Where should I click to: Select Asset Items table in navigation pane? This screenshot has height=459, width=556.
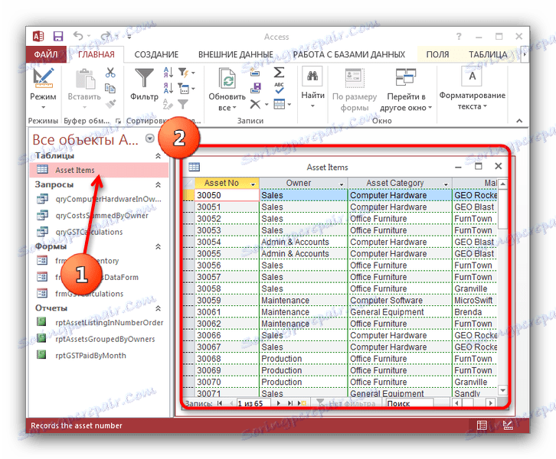click(99, 170)
